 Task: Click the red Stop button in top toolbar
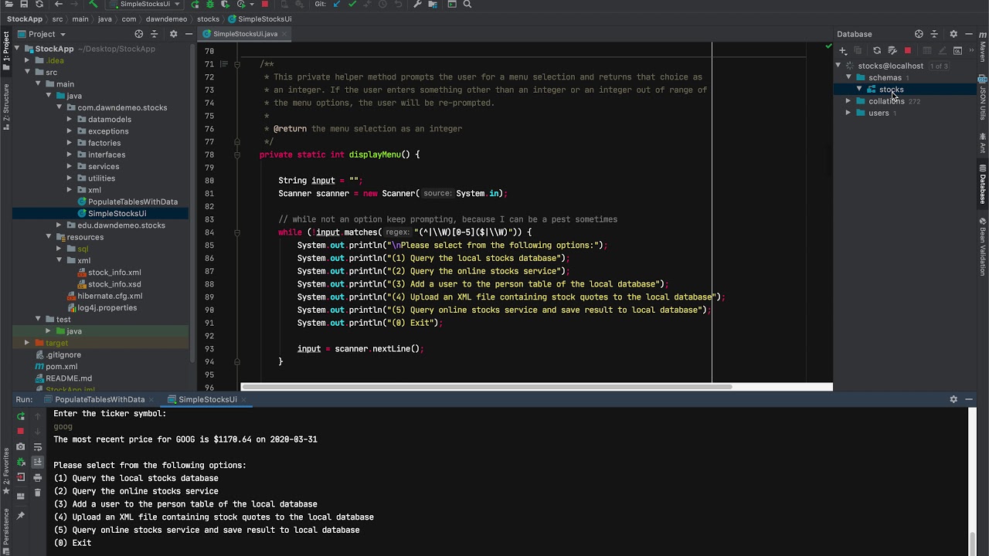(264, 4)
